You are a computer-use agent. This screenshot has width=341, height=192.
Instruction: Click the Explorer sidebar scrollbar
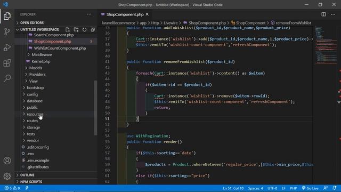[95, 108]
